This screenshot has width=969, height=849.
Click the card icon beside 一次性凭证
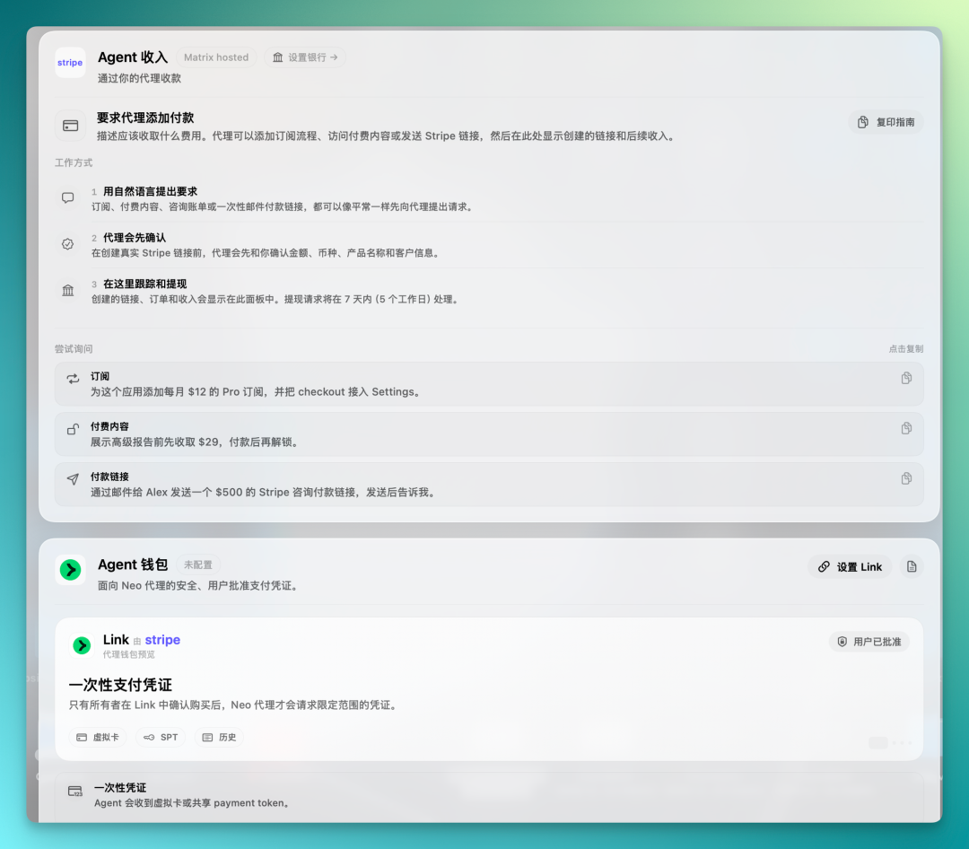click(x=75, y=792)
